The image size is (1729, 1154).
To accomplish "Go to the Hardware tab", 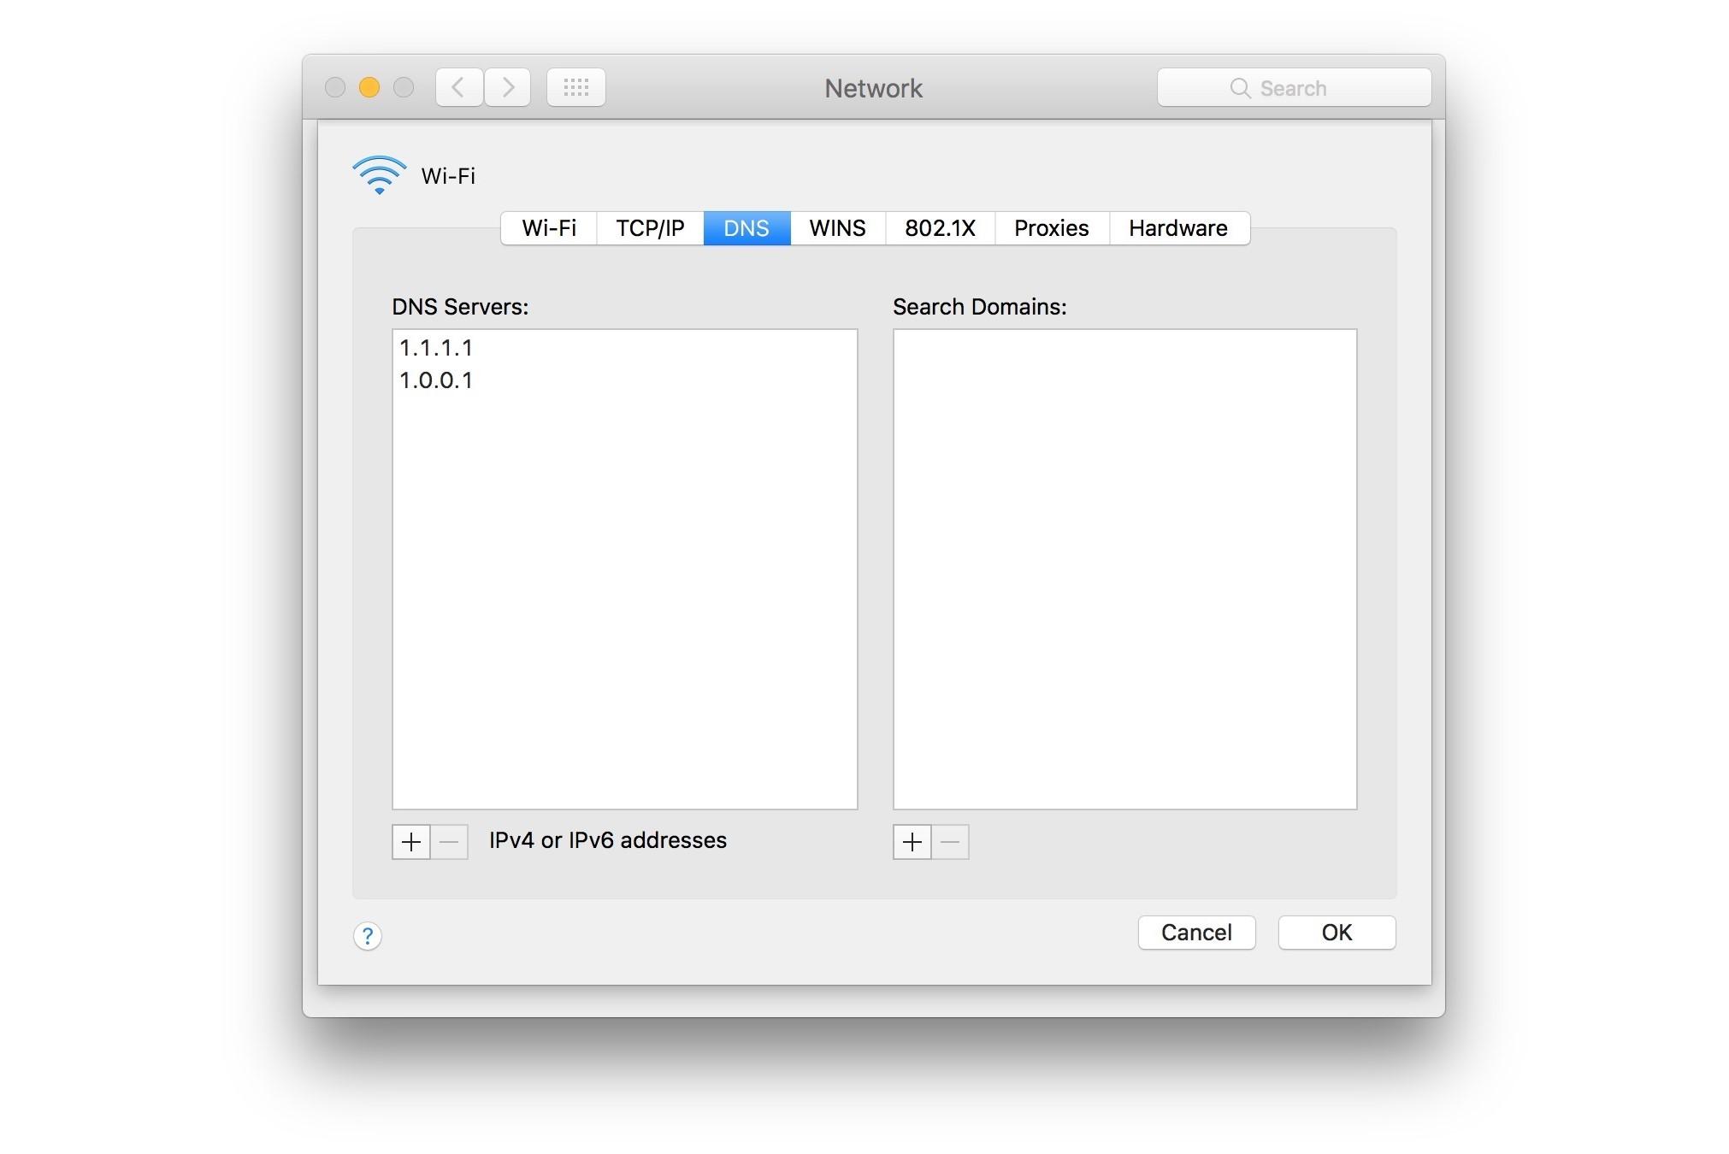I will (1177, 228).
